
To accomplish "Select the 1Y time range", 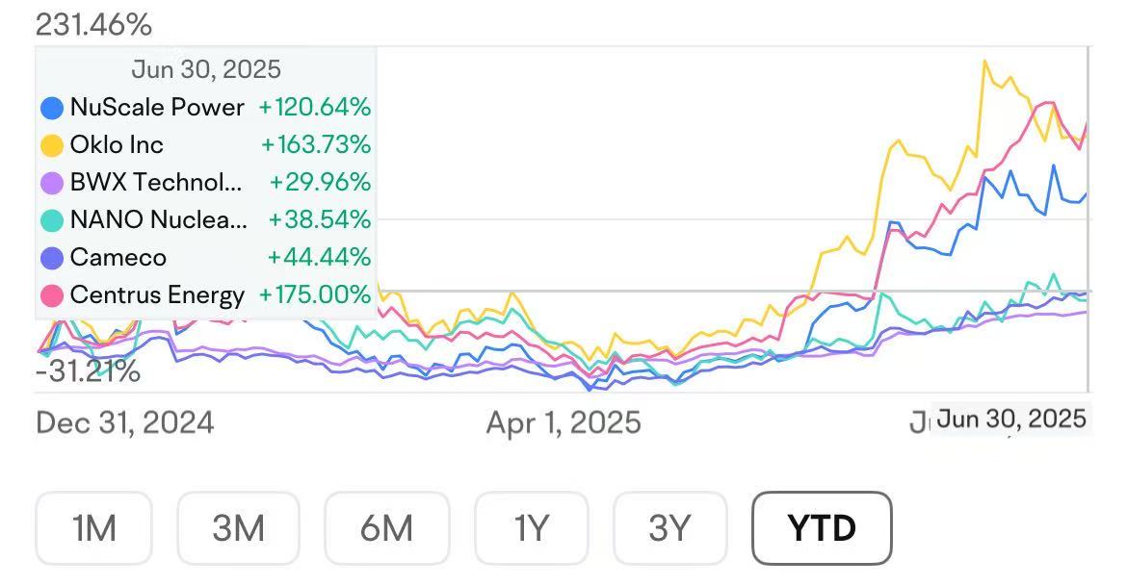I will [531, 528].
